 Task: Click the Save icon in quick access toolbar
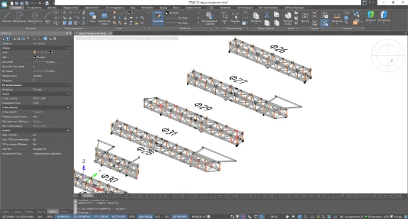tap(22, 3)
